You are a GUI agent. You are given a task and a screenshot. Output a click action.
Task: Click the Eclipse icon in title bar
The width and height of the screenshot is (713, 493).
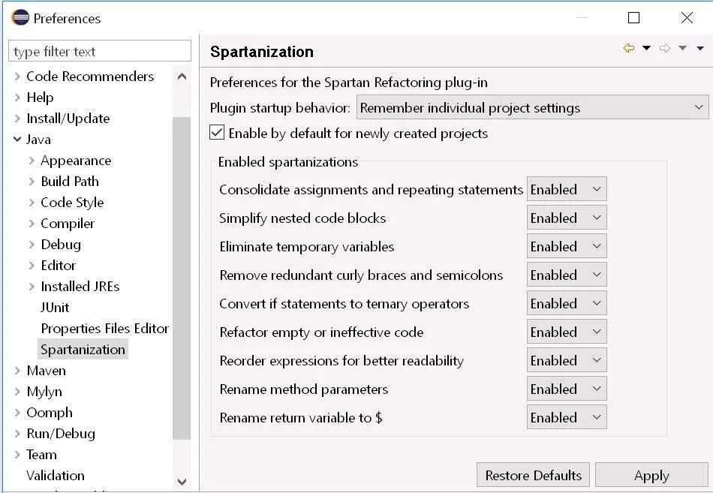20,17
